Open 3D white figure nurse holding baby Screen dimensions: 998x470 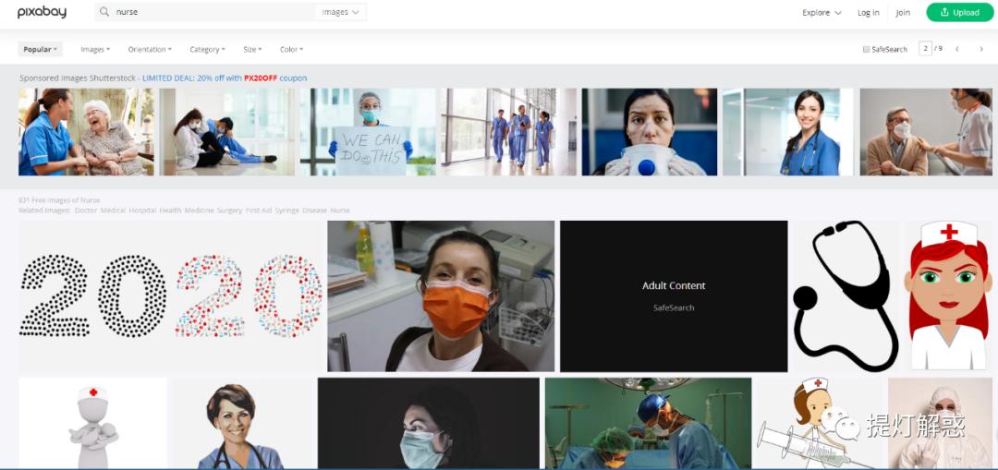pyautogui.click(x=93, y=424)
